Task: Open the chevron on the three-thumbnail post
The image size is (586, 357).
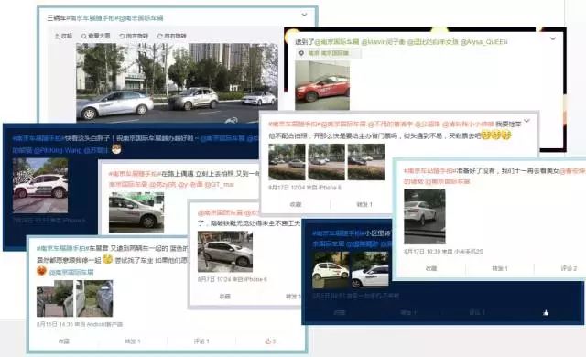Action: 527,121
